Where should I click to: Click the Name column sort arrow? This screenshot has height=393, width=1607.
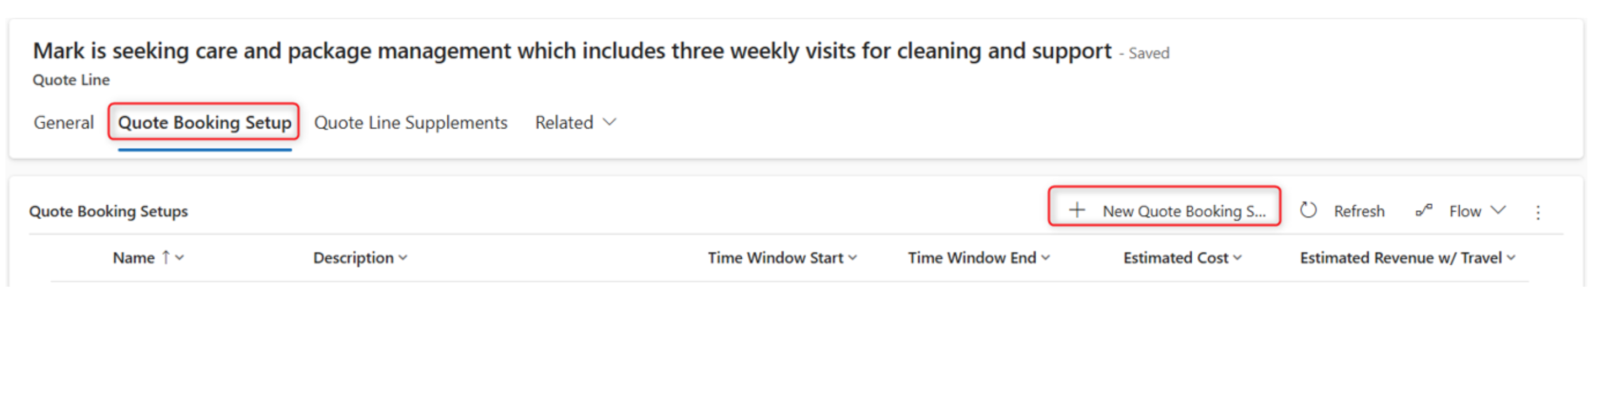(x=166, y=258)
